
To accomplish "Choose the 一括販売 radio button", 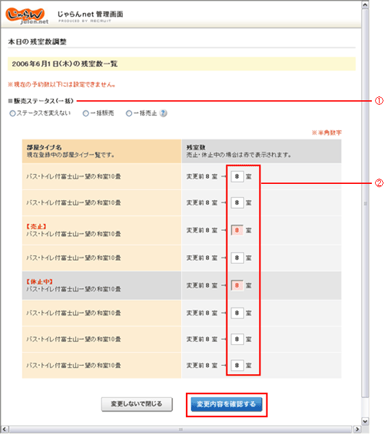I will [86, 113].
